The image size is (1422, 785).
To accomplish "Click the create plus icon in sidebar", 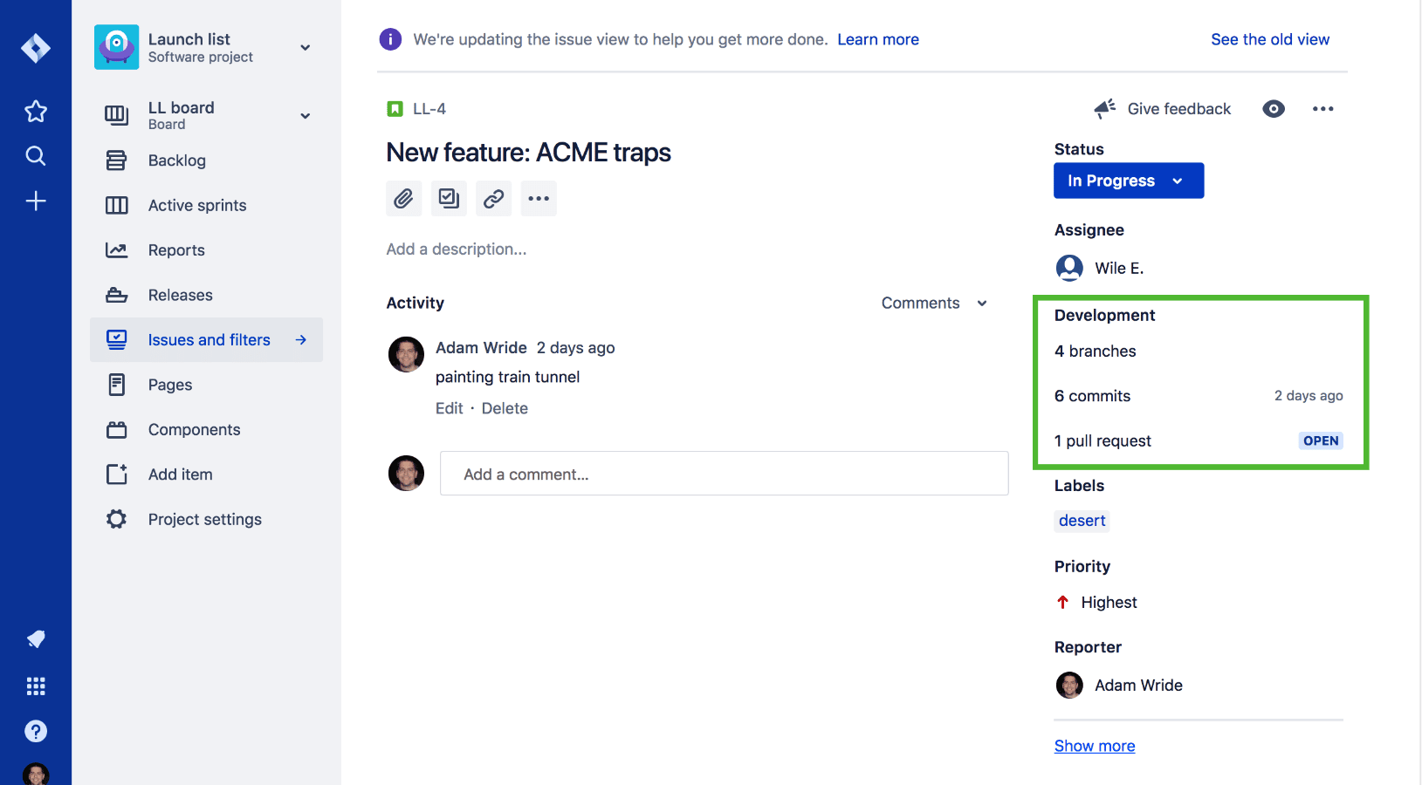I will (36, 201).
